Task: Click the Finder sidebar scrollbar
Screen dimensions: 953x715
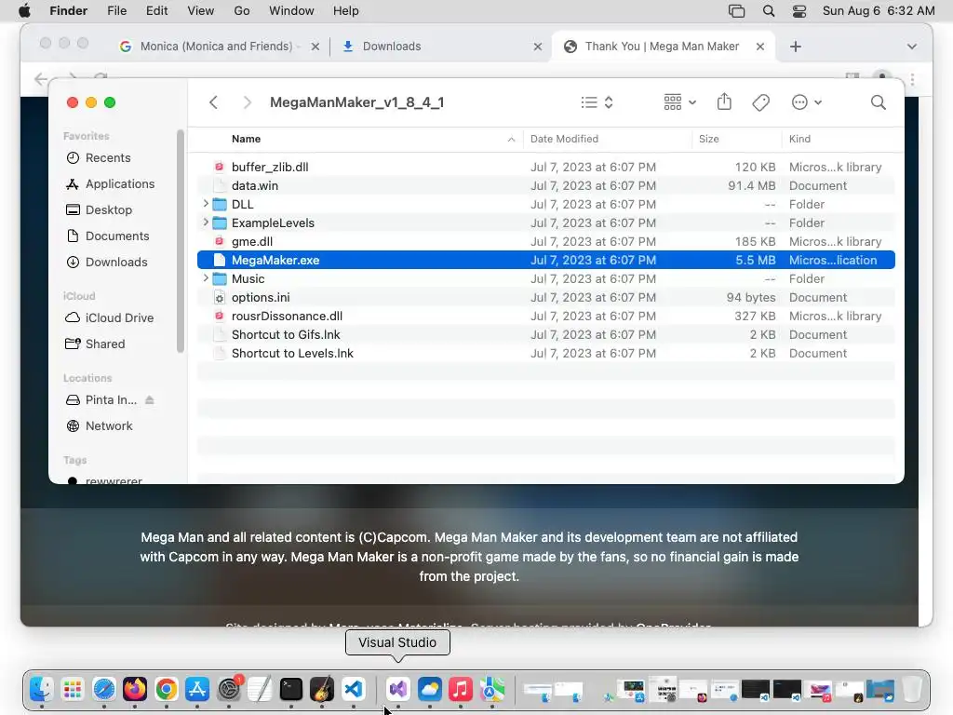Action: tap(180, 241)
